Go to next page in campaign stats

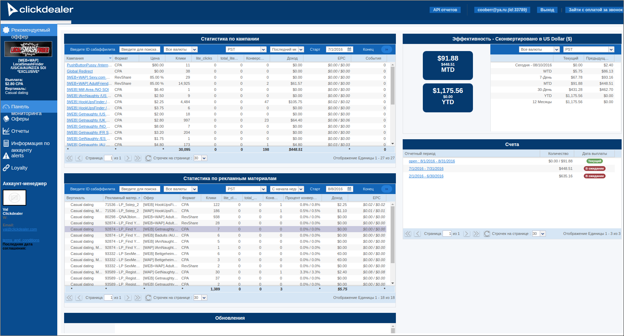point(128,158)
